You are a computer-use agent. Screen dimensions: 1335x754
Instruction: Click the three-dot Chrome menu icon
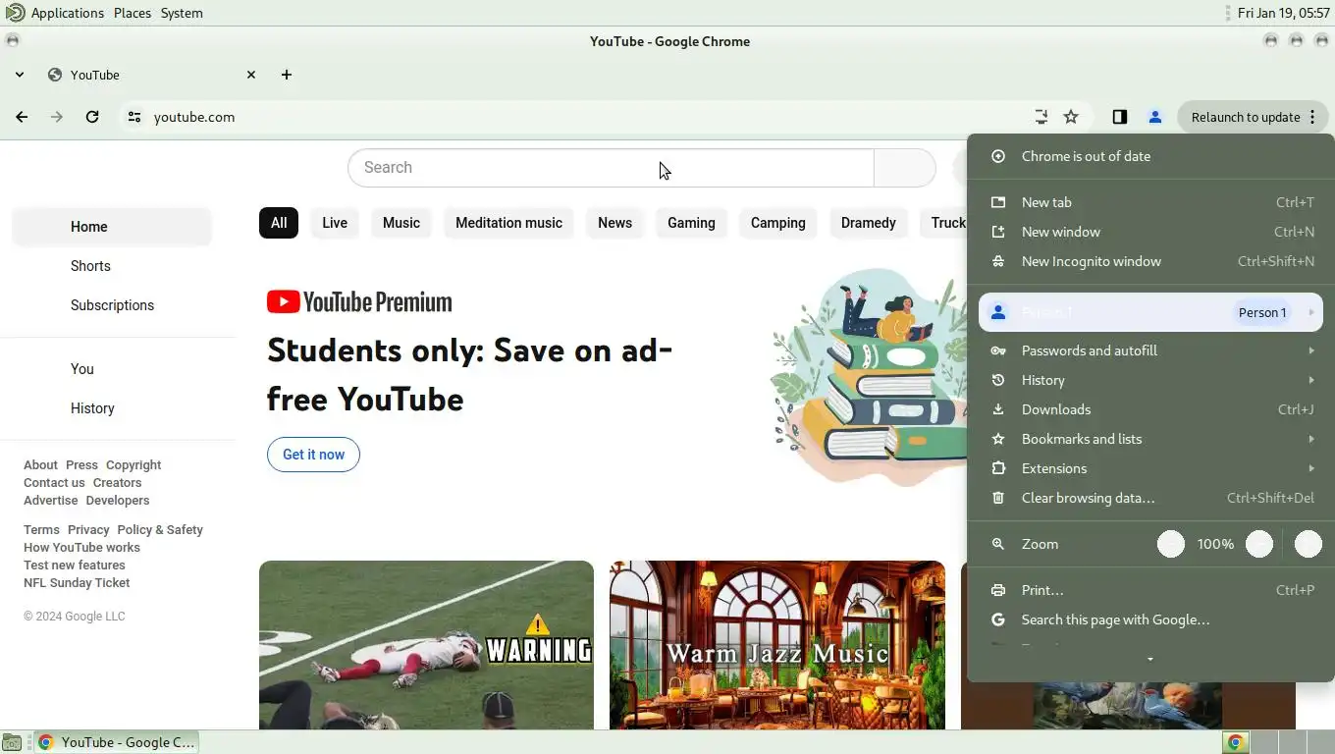pyautogui.click(x=1312, y=117)
